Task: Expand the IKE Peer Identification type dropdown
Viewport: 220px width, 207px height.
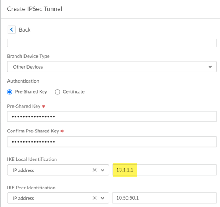Action: click(103, 198)
